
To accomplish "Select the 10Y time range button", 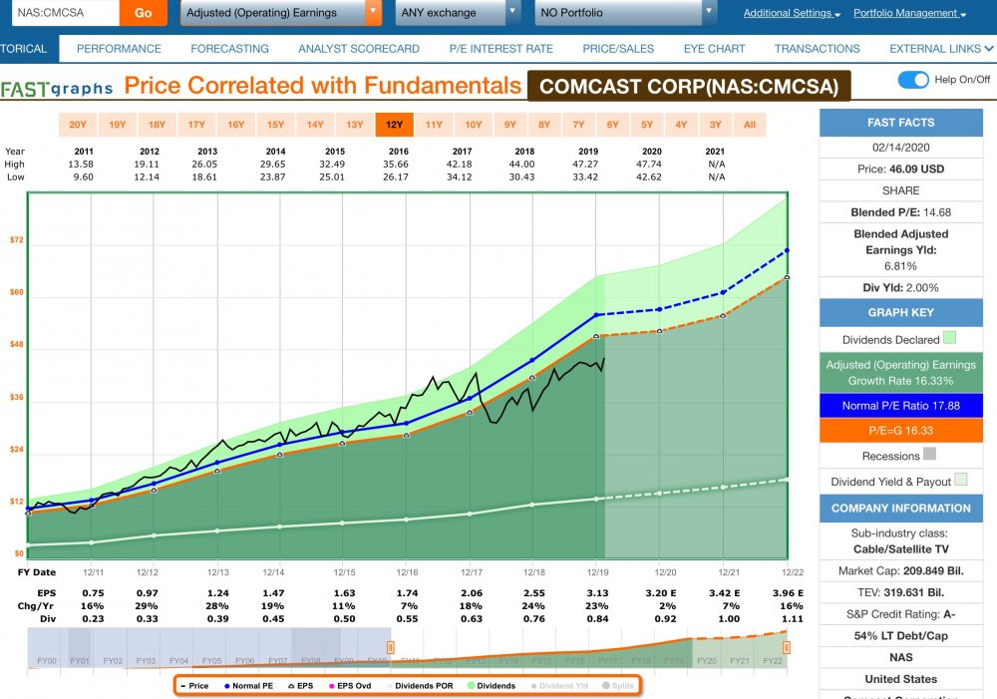I will [473, 125].
